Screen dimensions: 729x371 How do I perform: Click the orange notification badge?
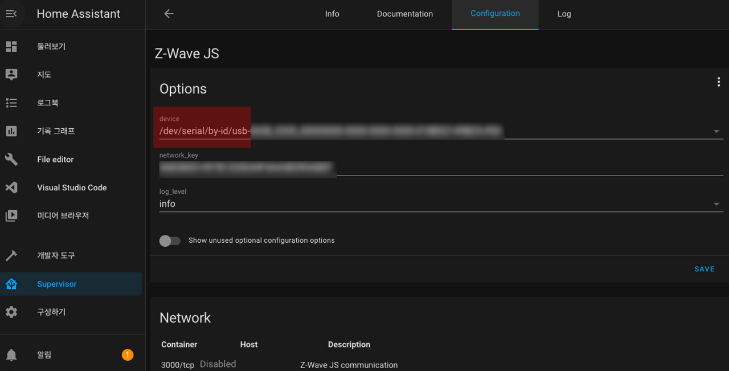(x=128, y=355)
